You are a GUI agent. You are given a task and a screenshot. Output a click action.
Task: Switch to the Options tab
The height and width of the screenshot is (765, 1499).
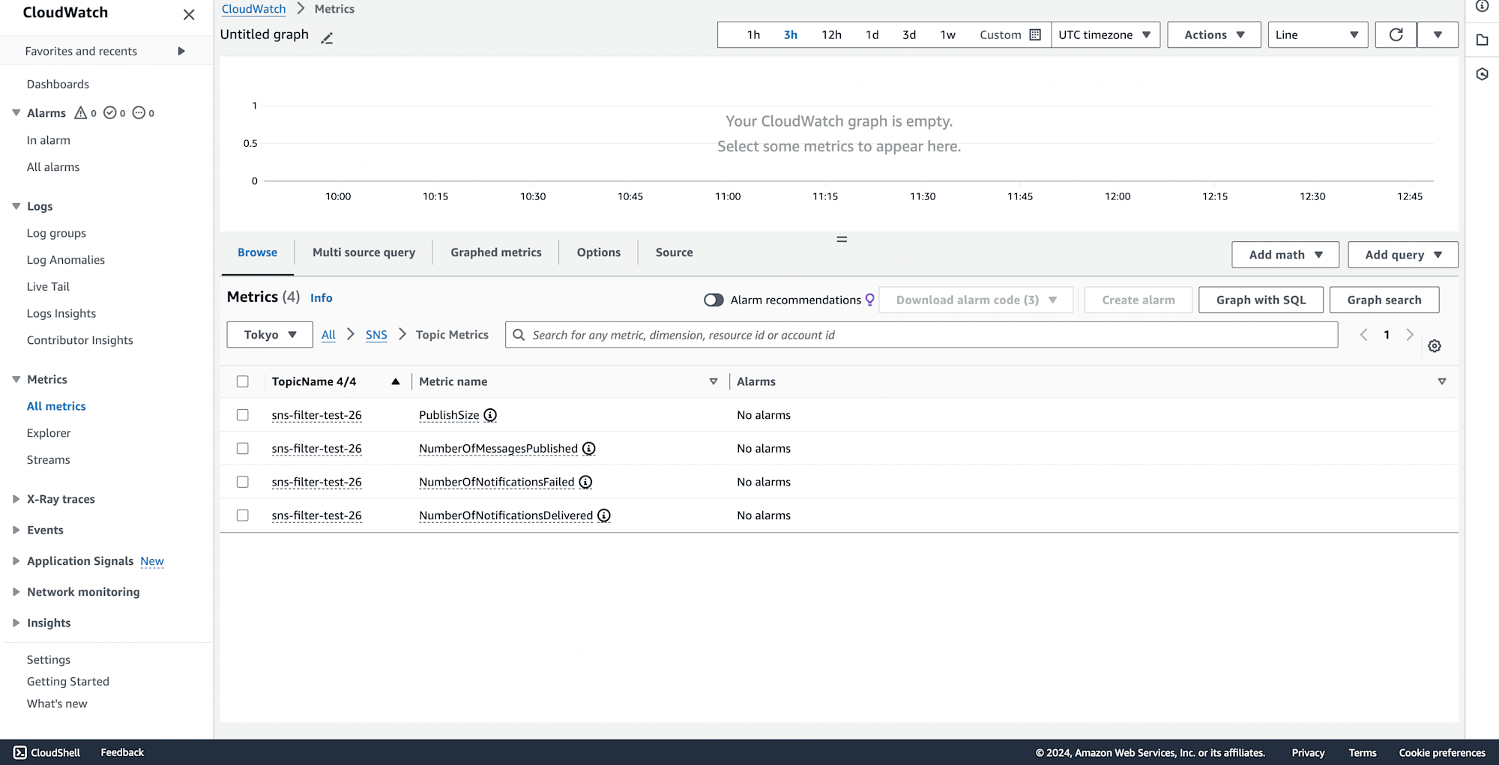coord(599,253)
